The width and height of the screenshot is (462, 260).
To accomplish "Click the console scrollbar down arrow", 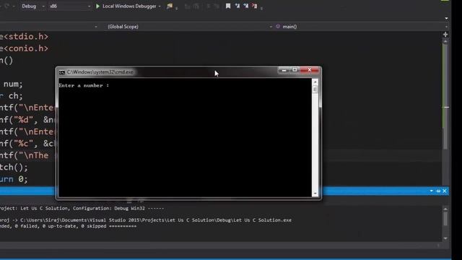I will [315, 194].
